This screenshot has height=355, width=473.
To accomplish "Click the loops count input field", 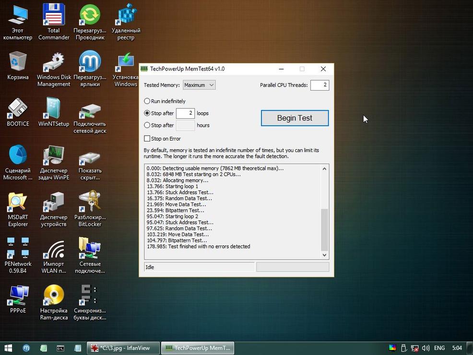I will 185,113.
